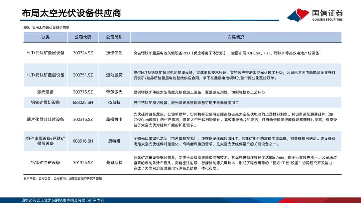
Task: Select slide title 布局太空光伏设备供应商
Action: point(72,13)
